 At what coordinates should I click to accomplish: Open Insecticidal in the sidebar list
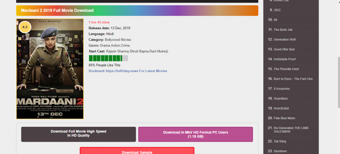click(x=281, y=108)
